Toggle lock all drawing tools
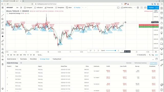Viewport: 164px width, 92px height. (x=3, y=56)
